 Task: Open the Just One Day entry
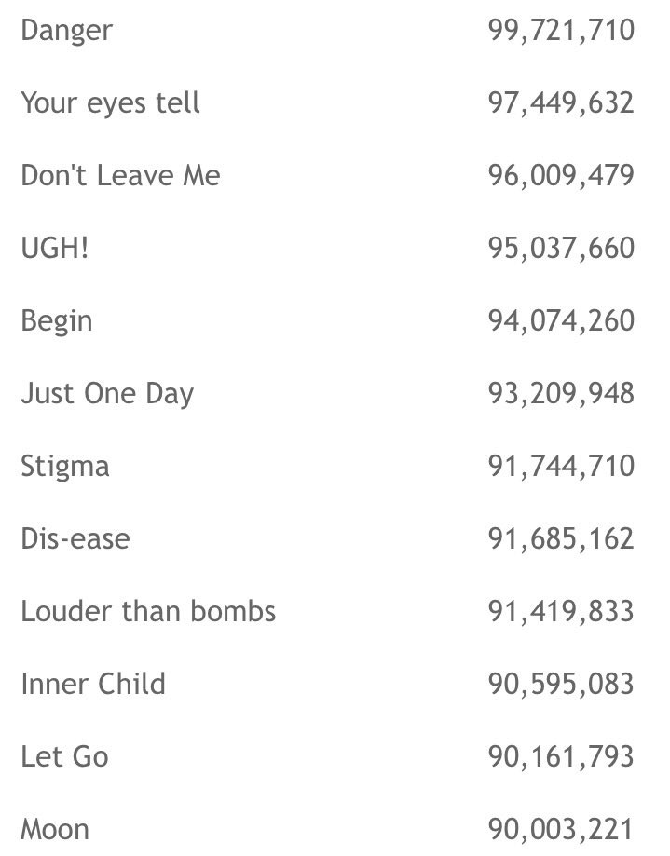[107, 393]
